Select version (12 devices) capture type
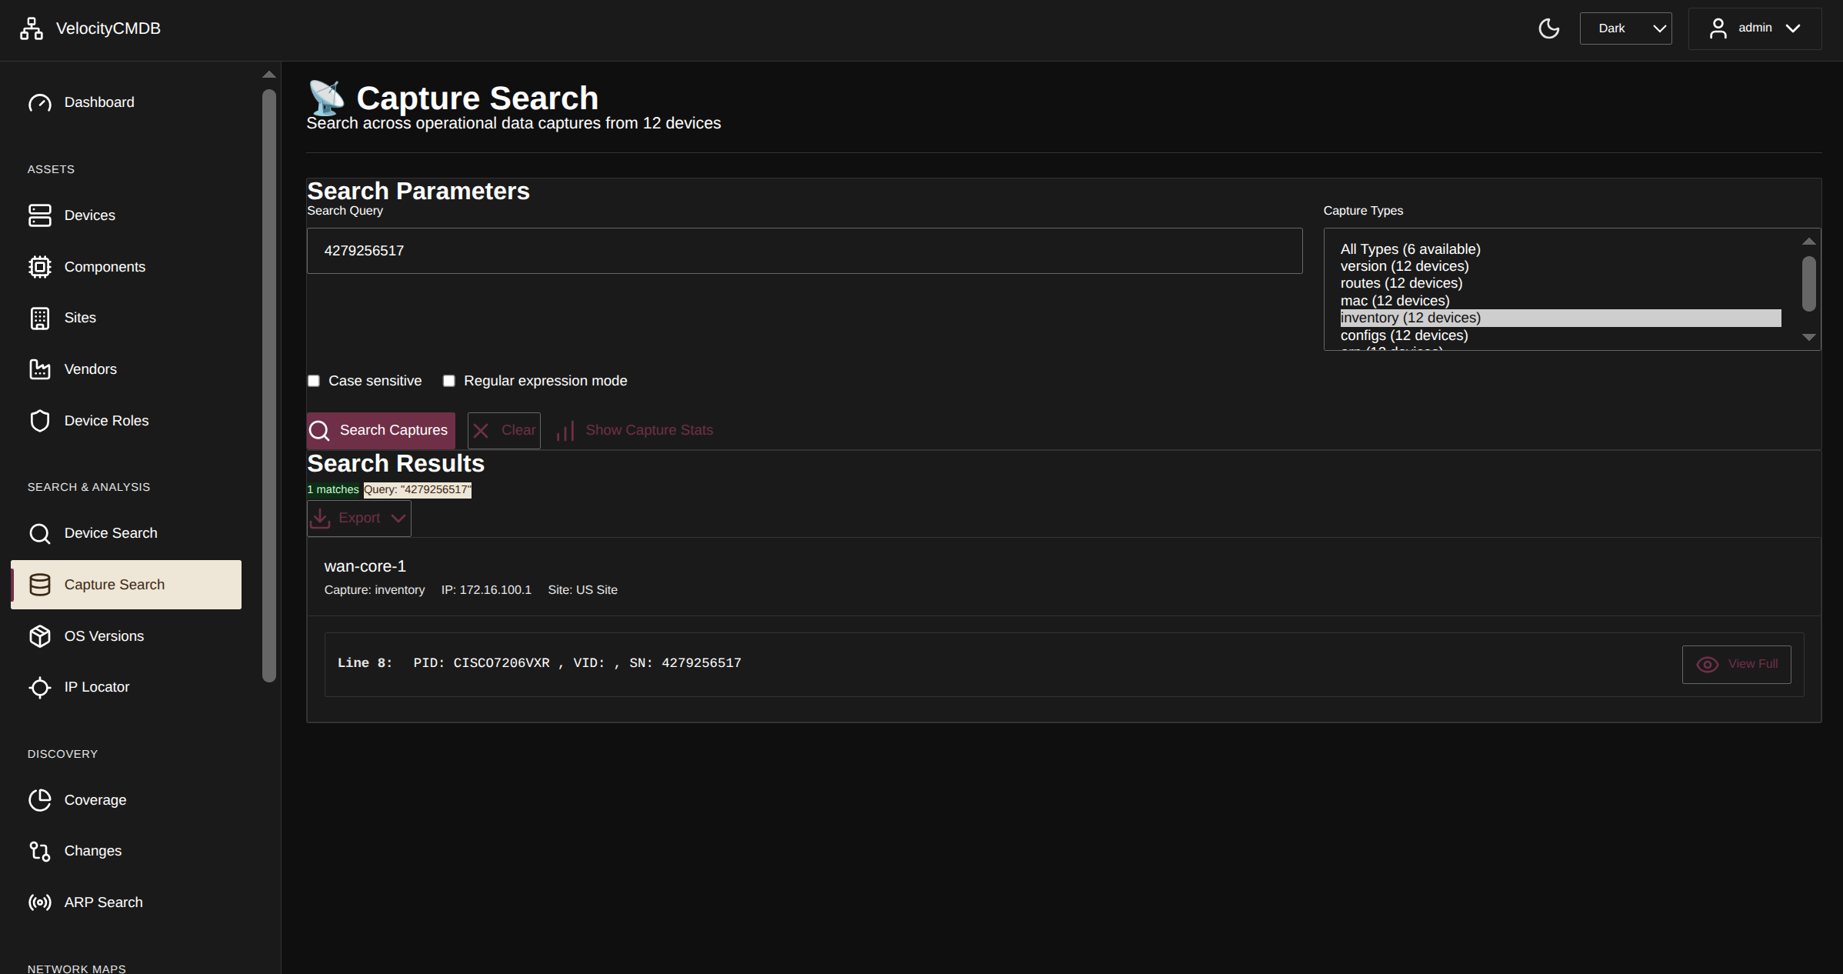 point(1560,266)
